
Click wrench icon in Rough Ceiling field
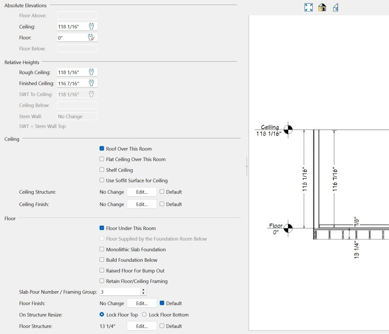point(91,72)
